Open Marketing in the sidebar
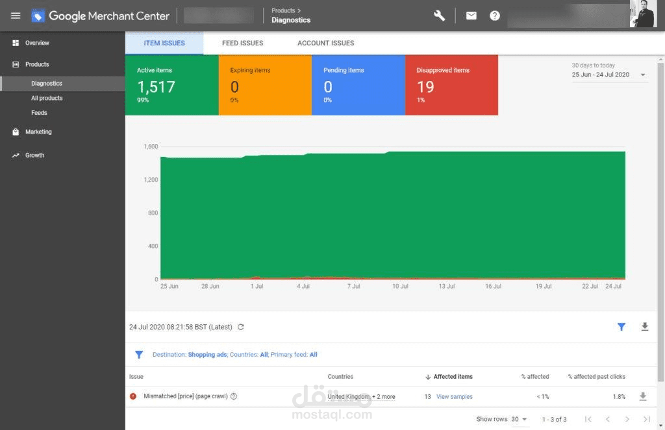This screenshot has height=430, width=665. [x=38, y=132]
